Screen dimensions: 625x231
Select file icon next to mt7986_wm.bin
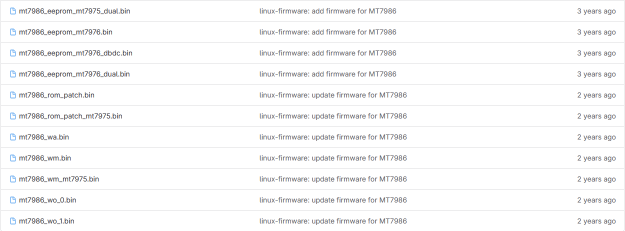click(x=13, y=158)
